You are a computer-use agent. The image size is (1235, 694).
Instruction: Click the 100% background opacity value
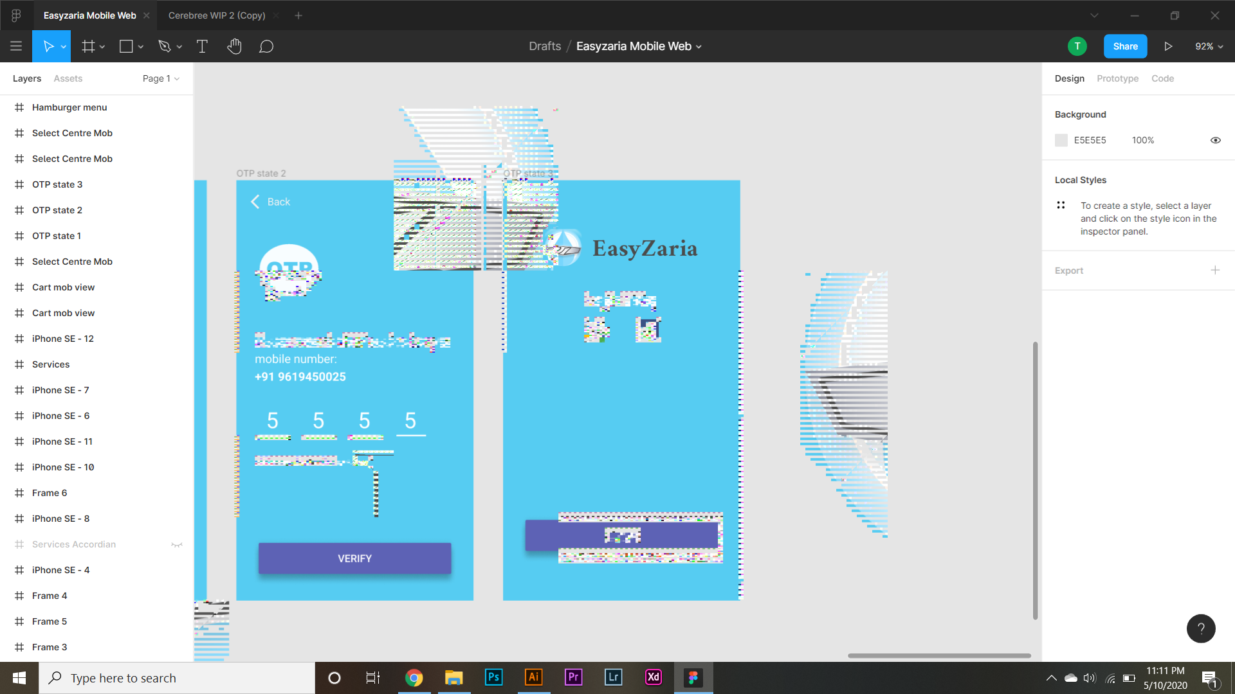tap(1143, 140)
